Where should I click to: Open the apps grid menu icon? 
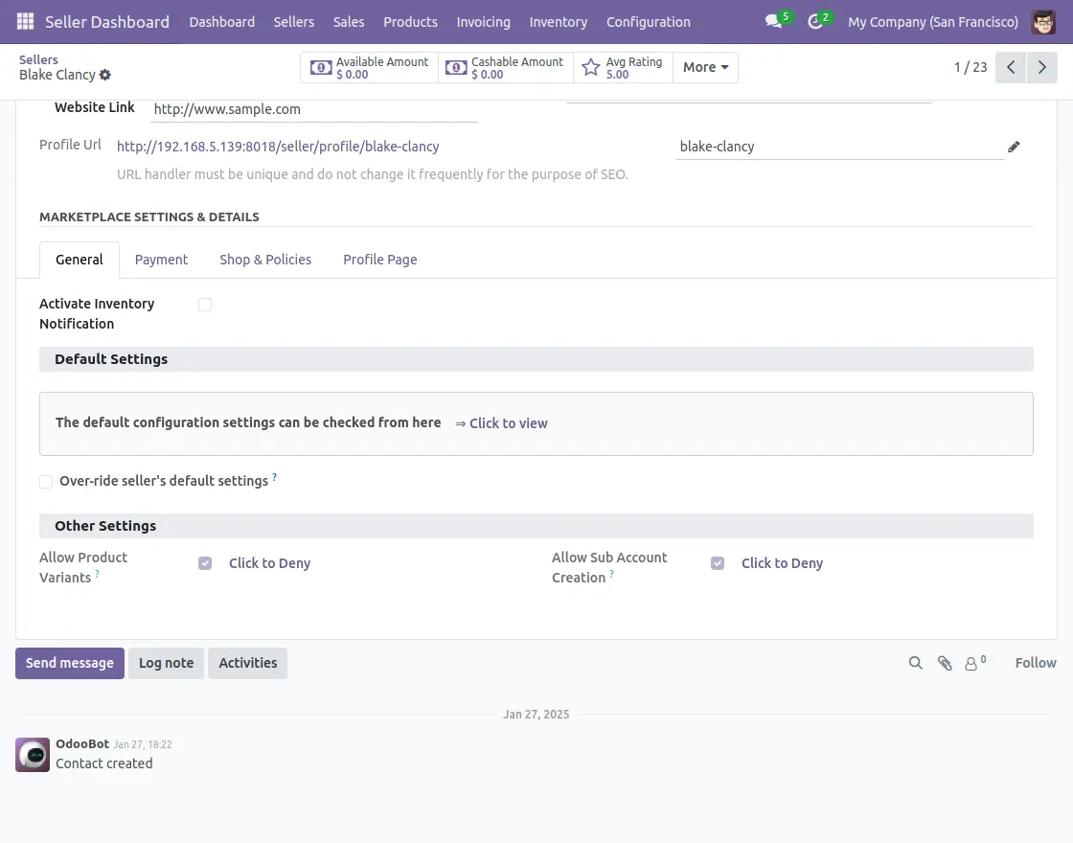point(25,21)
